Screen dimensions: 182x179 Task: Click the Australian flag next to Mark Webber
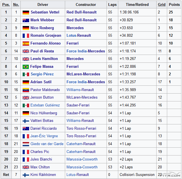click(x=26, y=20)
